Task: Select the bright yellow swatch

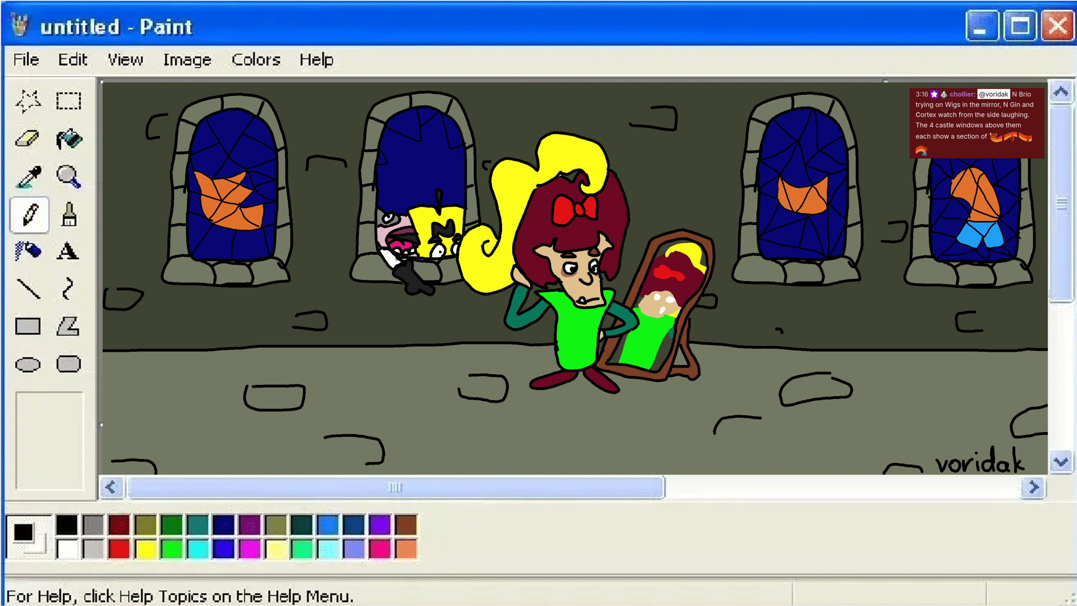Action: coord(145,549)
